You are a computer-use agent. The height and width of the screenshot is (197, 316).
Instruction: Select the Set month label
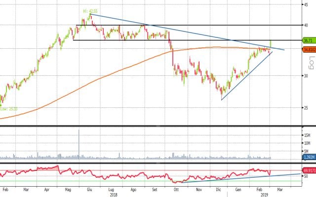[x=155, y=190]
